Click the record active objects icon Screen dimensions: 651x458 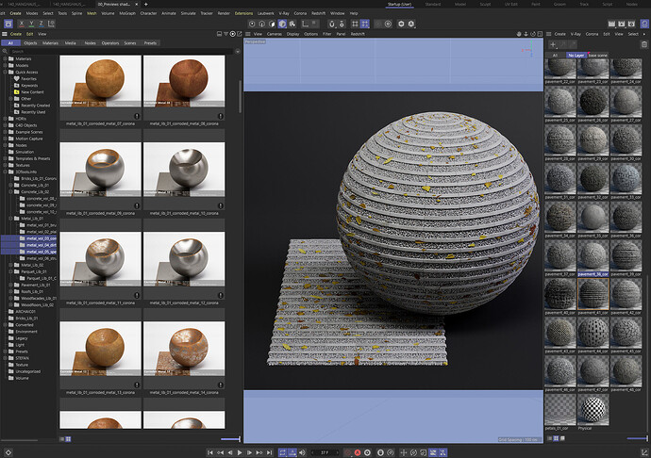(348, 452)
